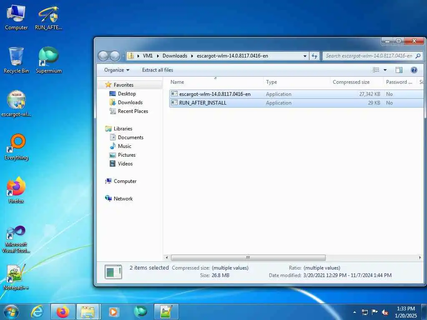Open the view options dropdown arrow
Screen dimensions: 427x320
(385, 70)
